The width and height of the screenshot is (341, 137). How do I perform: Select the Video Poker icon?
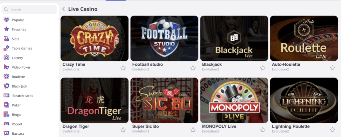[7, 67]
